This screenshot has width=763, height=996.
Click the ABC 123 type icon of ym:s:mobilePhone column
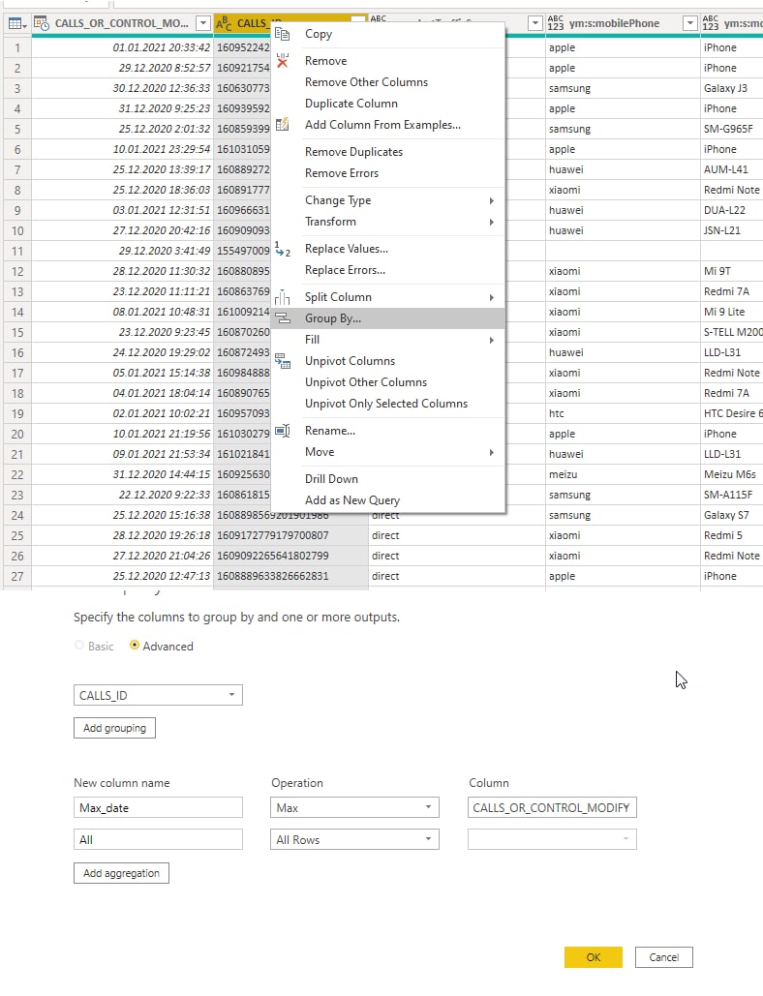pos(555,23)
